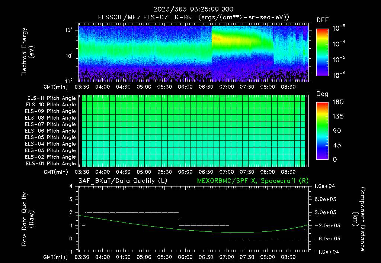Click the 10^2 energy axis tick label
Image resolution: width=381 pixels, height=263 pixels.
coord(69,30)
